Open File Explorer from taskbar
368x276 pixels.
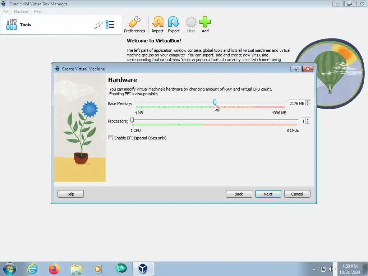[x=77, y=269]
